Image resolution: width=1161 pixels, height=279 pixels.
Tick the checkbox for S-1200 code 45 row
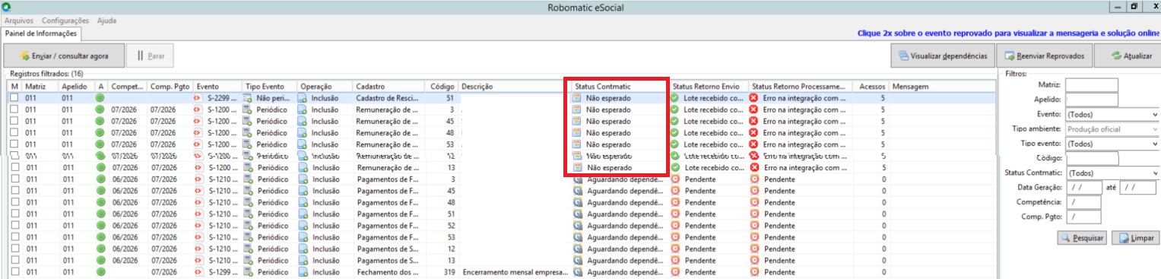14,121
